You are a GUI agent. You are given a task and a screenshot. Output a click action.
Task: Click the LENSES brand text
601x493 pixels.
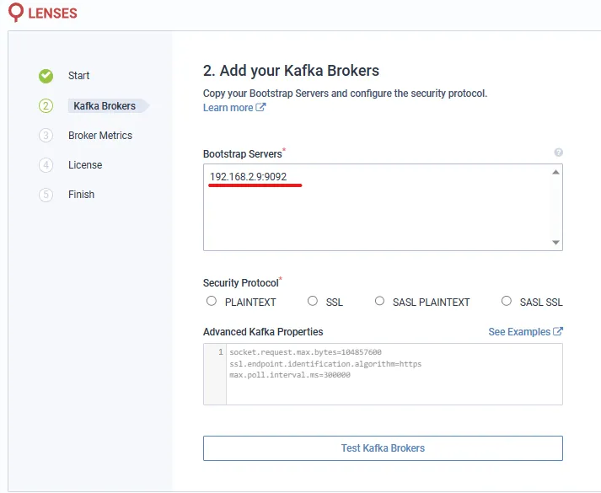pyautogui.click(x=52, y=13)
